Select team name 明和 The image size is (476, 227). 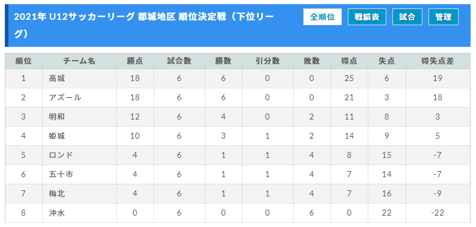[57, 117]
